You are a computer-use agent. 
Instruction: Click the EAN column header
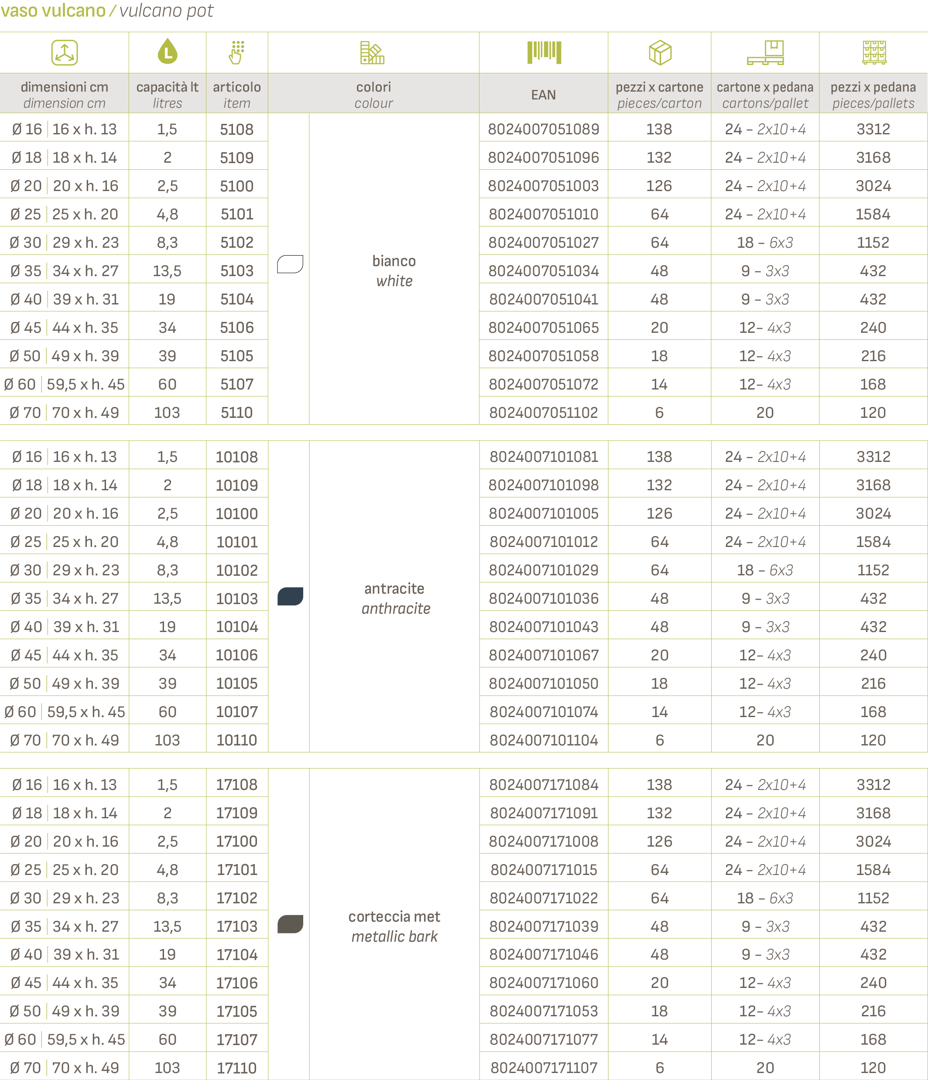(x=544, y=95)
